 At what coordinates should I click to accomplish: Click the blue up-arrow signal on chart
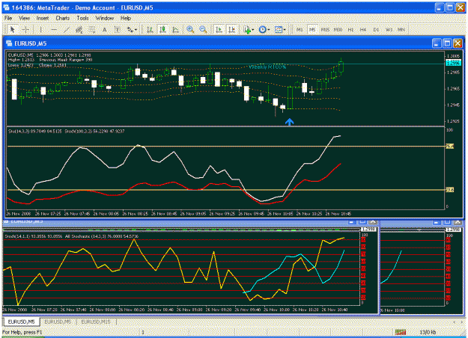click(x=289, y=122)
